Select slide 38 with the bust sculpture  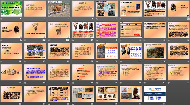[131, 94]
